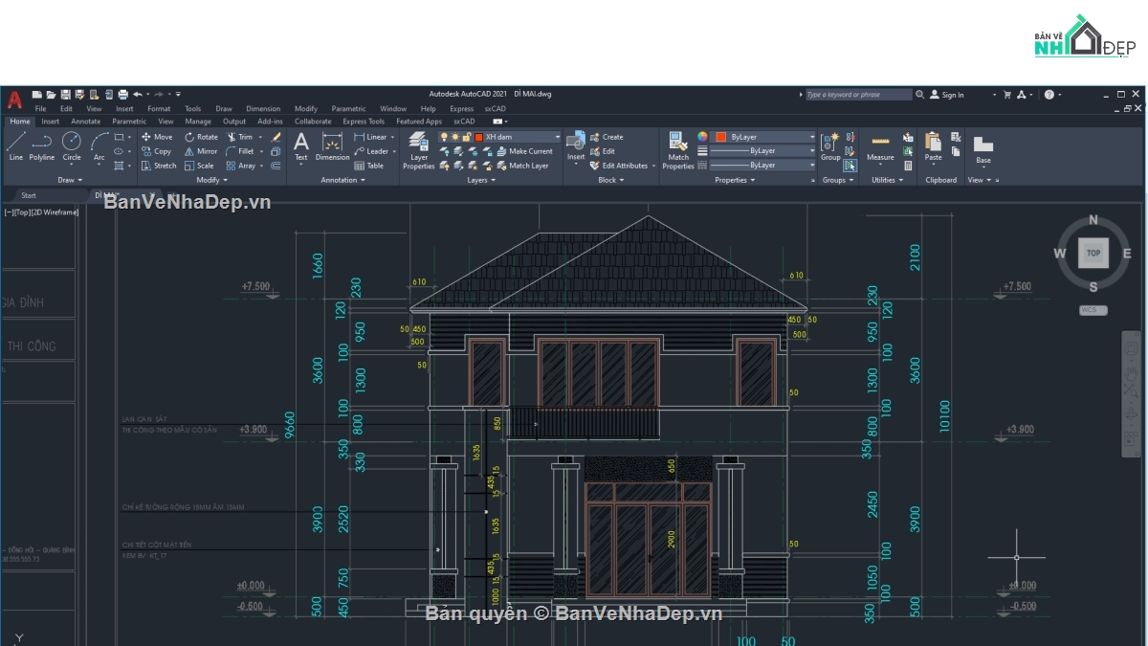
Task: Use the Match Properties tool
Action: pyautogui.click(x=678, y=150)
